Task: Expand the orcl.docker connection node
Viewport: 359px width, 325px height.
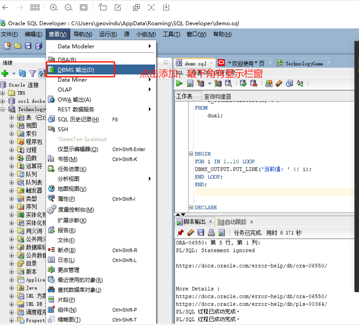Action: 3,101
